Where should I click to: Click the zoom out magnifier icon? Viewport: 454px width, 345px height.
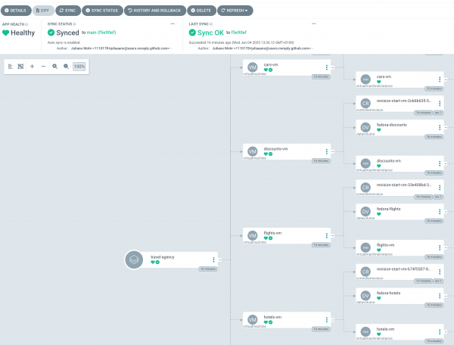tap(66, 67)
